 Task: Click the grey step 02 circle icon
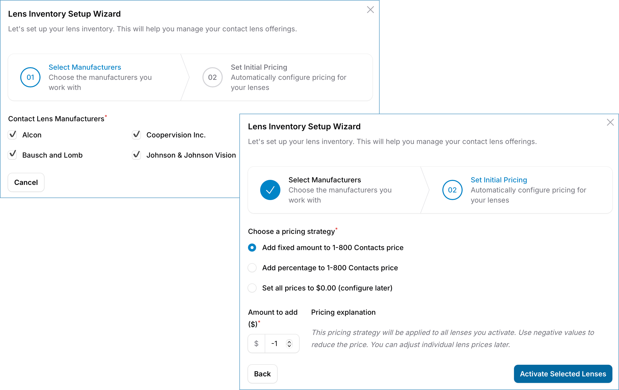(x=212, y=77)
